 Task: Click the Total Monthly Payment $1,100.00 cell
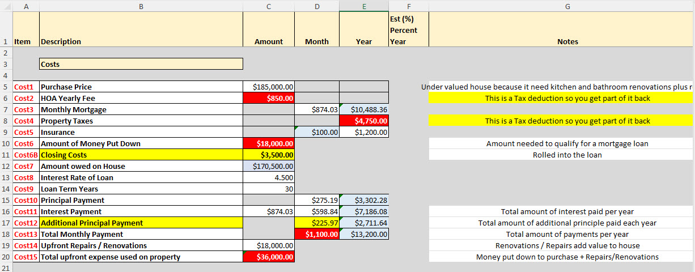[317, 234]
